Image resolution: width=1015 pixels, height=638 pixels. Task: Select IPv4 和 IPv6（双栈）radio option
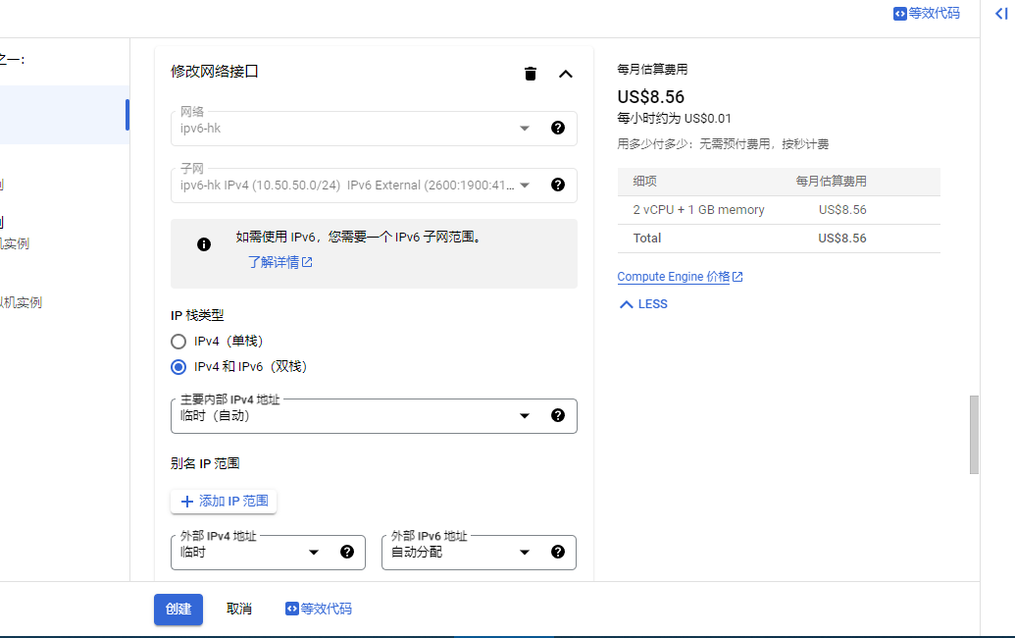178,367
